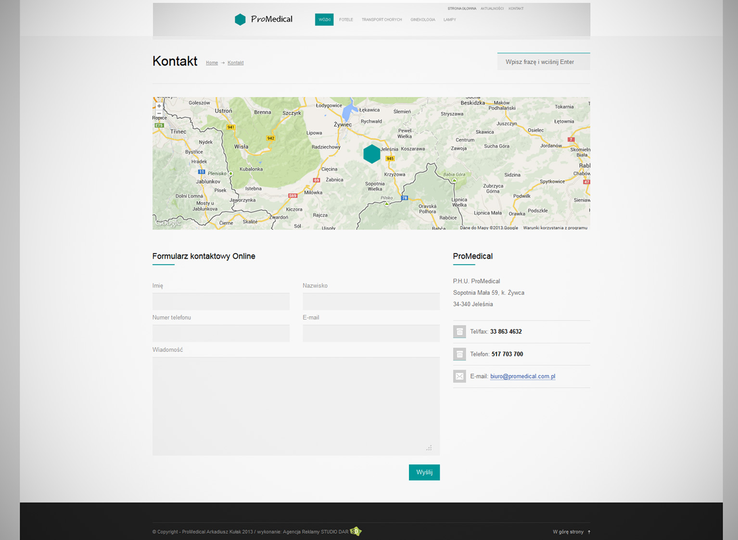Viewport: 738px width, 540px height.
Task: Click the ProMedical hexagon logo
Action: pos(240,19)
